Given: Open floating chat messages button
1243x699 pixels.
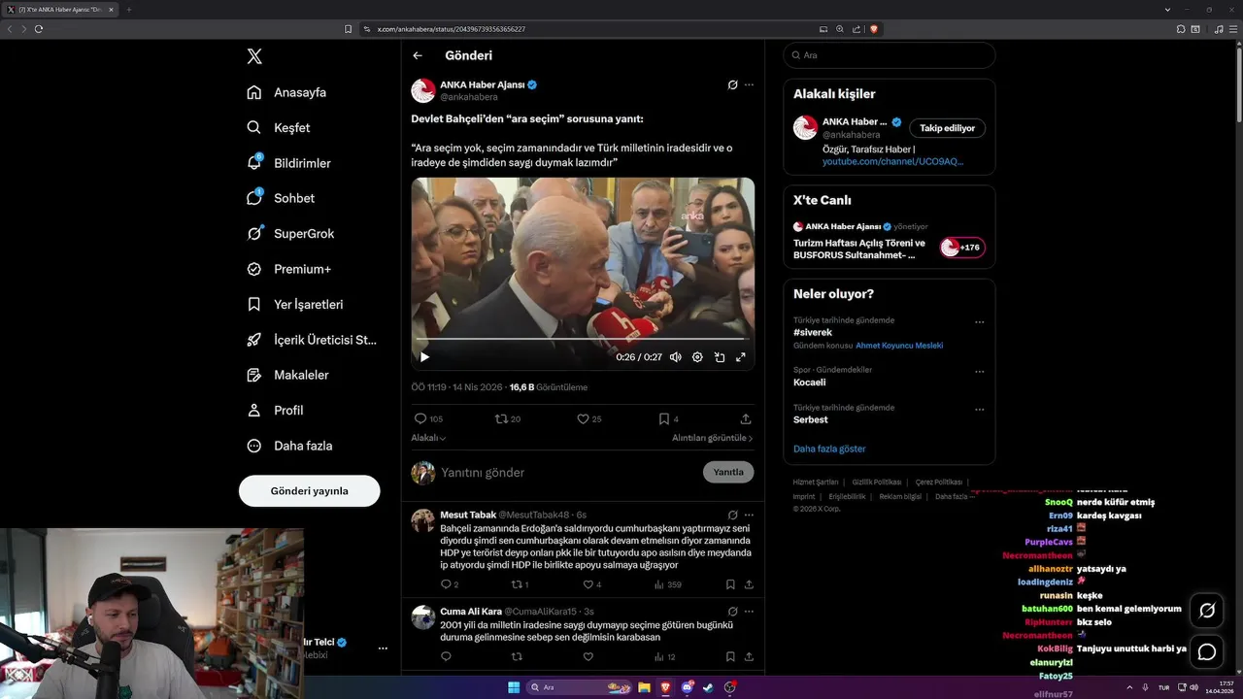Looking at the screenshot, I should 1207,652.
